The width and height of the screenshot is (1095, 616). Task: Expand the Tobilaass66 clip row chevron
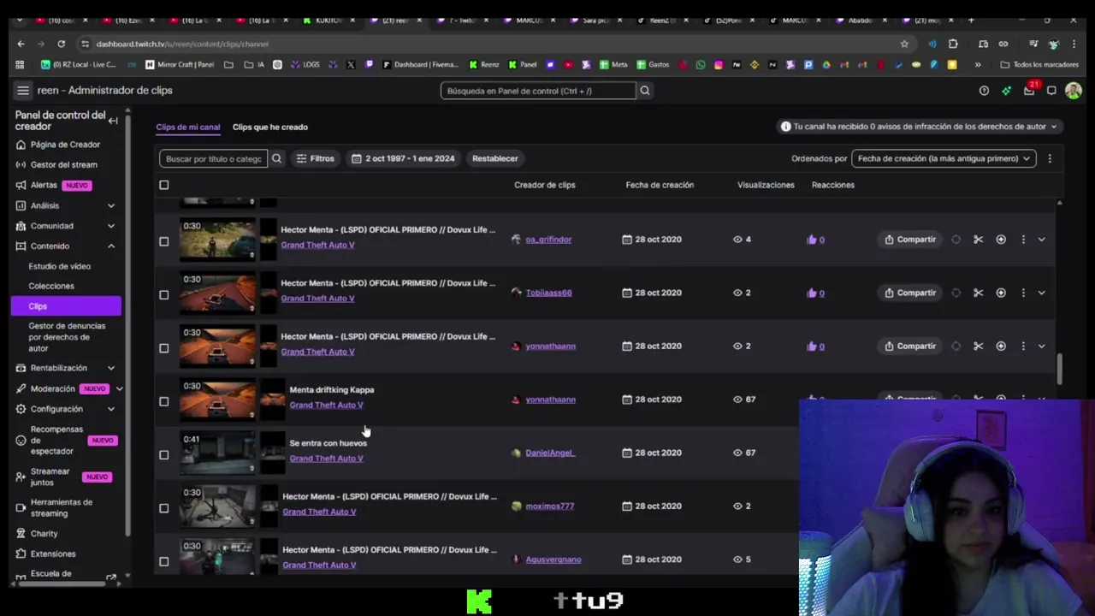click(x=1041, y=293)
